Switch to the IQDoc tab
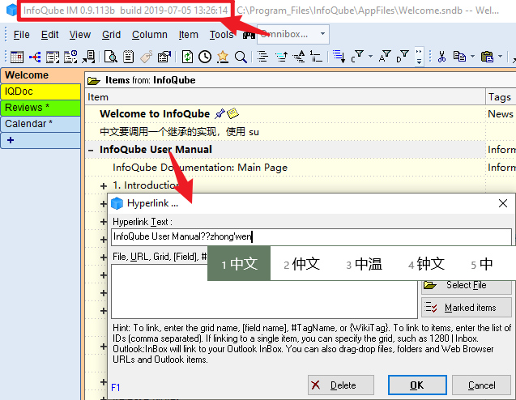This screenshot has width=516, height=400. pyautogui.click(x=41, y=91)
